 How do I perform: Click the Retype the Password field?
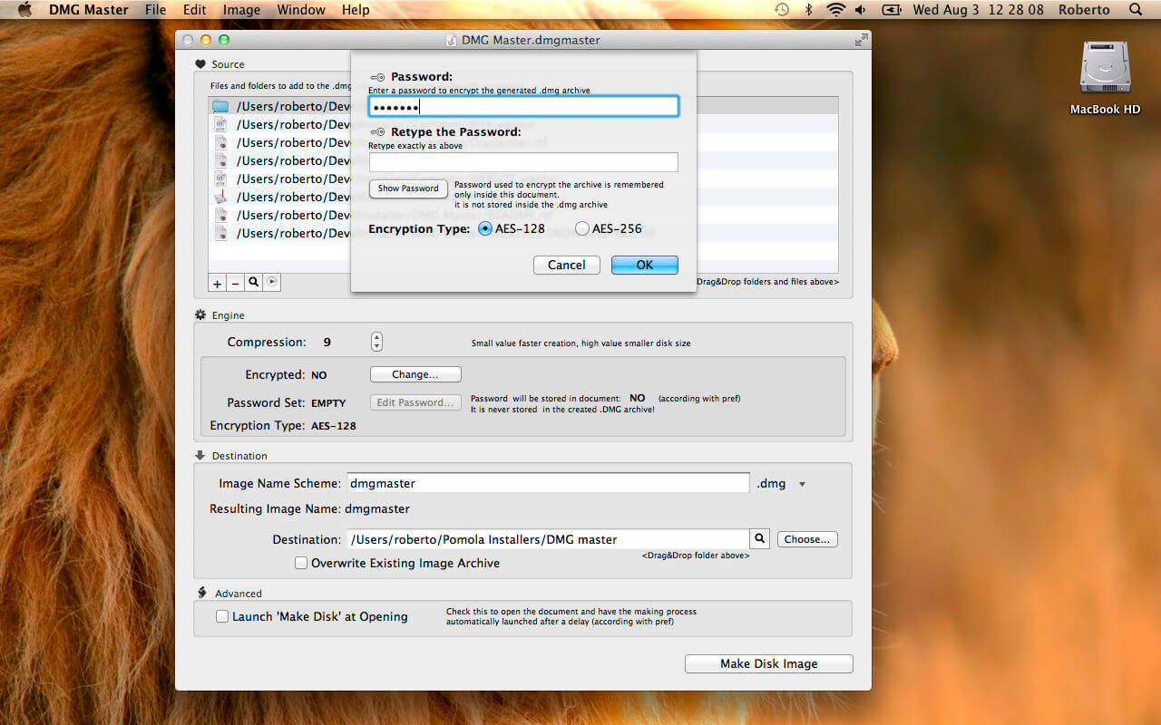point(523,162)
